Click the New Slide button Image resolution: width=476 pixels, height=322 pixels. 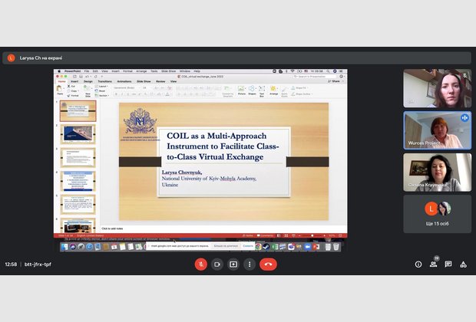[88, 90]
